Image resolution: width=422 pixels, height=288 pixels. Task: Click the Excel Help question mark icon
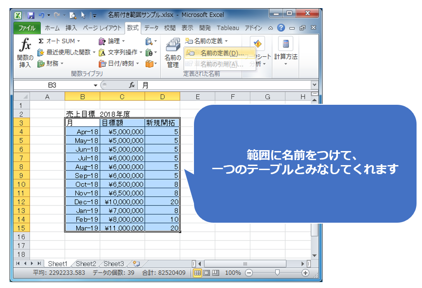[281, 28]
